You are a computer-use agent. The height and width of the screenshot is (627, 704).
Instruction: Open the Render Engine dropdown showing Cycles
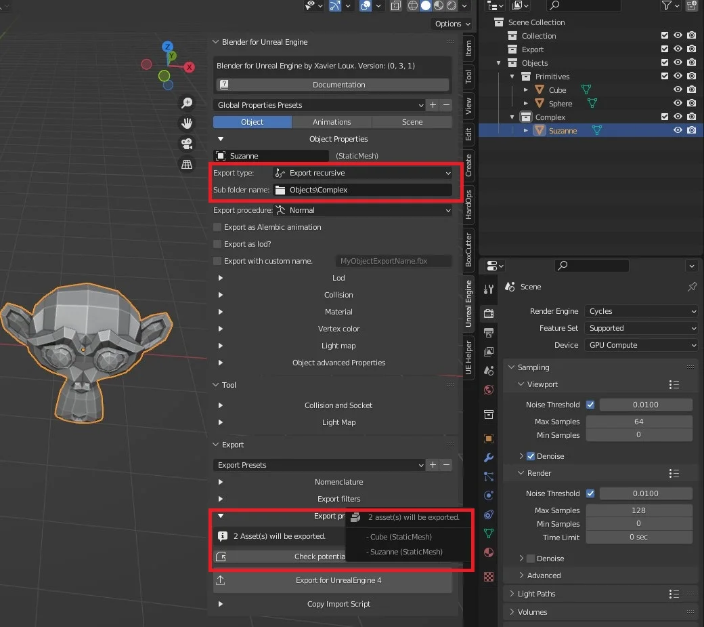[640, 311]
